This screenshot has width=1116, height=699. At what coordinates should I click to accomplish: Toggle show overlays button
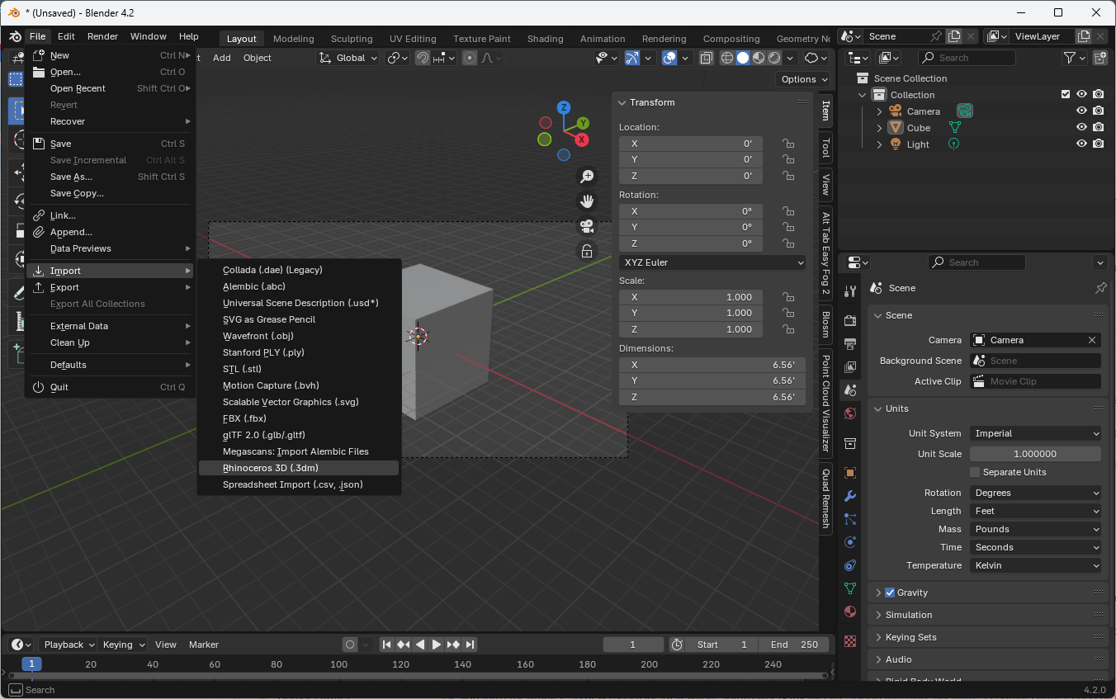pos(669,58)
